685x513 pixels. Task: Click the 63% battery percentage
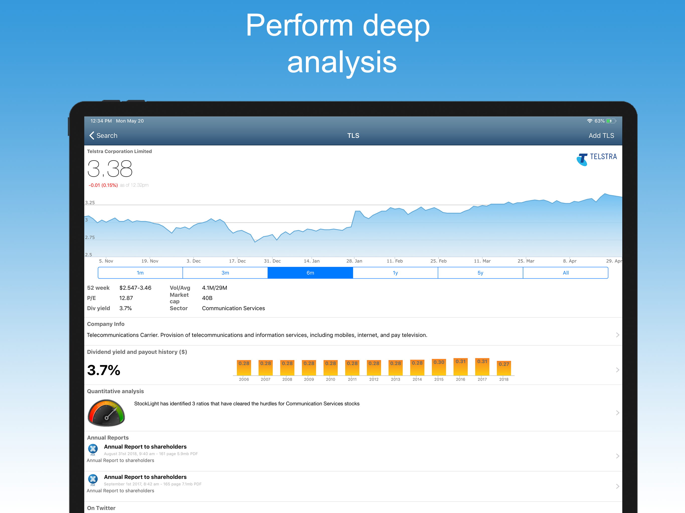(599, 121)
